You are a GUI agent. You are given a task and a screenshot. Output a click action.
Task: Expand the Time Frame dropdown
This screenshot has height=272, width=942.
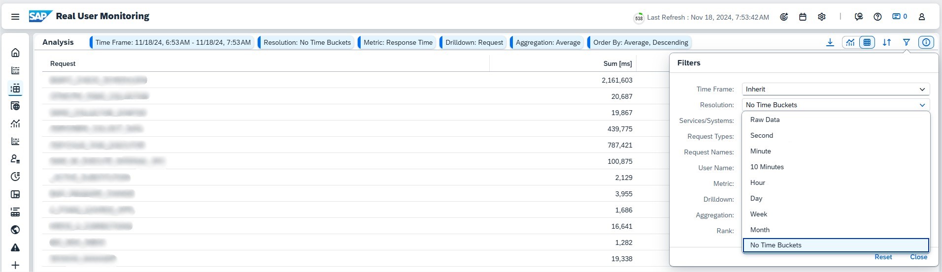[922, 89]
